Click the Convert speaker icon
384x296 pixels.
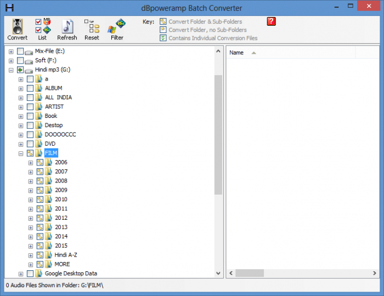[18, 26]
